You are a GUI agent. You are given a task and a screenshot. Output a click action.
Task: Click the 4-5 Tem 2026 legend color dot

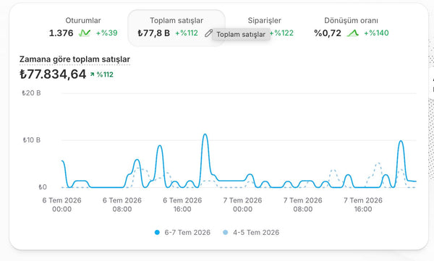coord(225,233)
